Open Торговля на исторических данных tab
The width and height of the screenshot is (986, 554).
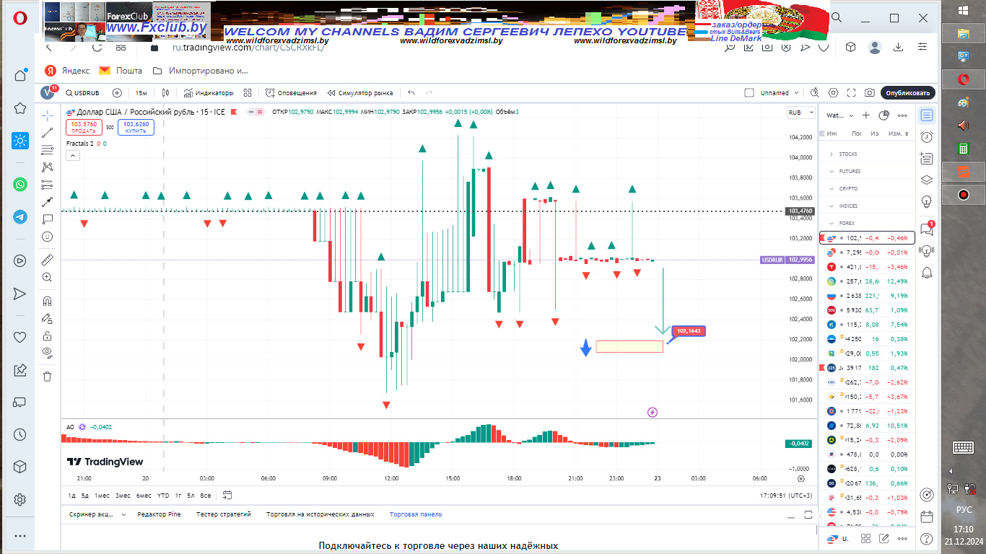(320, 514)
